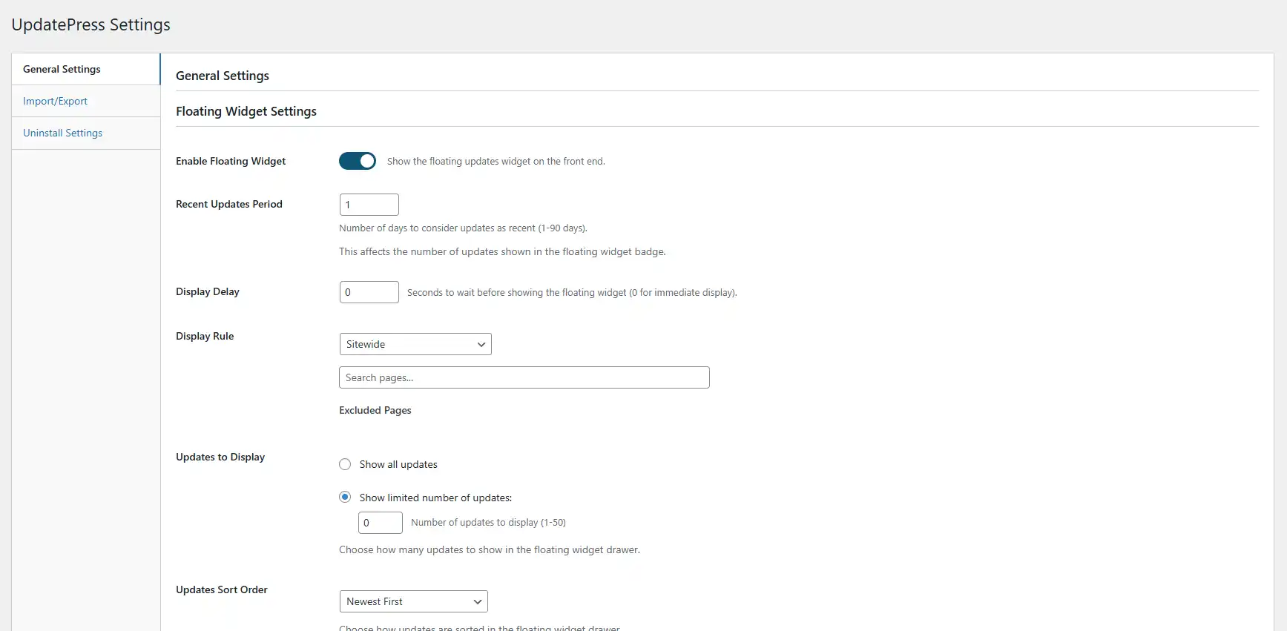1287x631 pixels.
Task: Click the Show all updates label text
Action: [398, 464]
